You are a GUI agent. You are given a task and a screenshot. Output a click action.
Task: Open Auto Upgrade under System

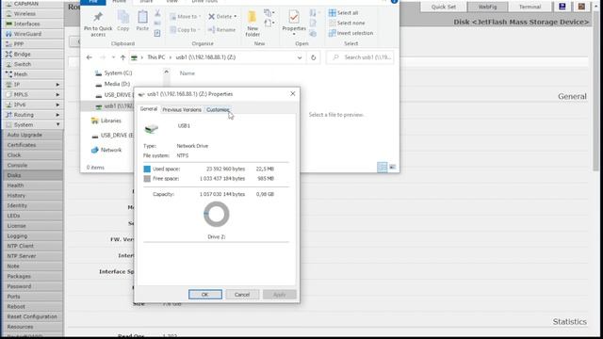coord(32,135)
